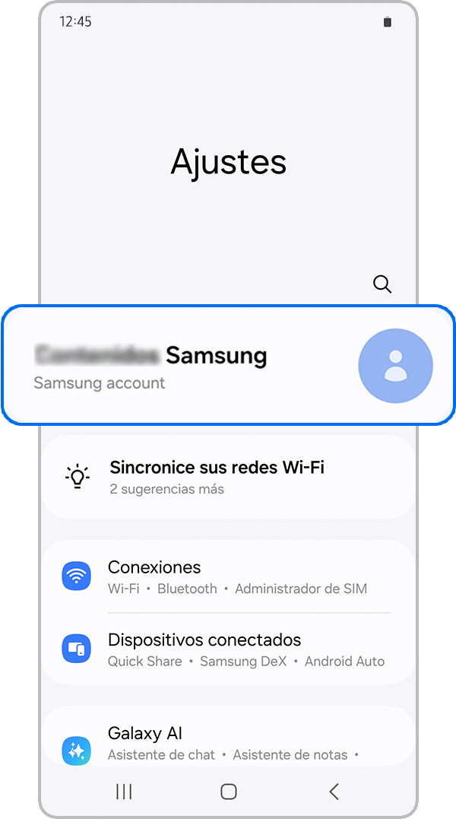
Task: Open the Conexiones settings entry
Action: coord(228,576)
